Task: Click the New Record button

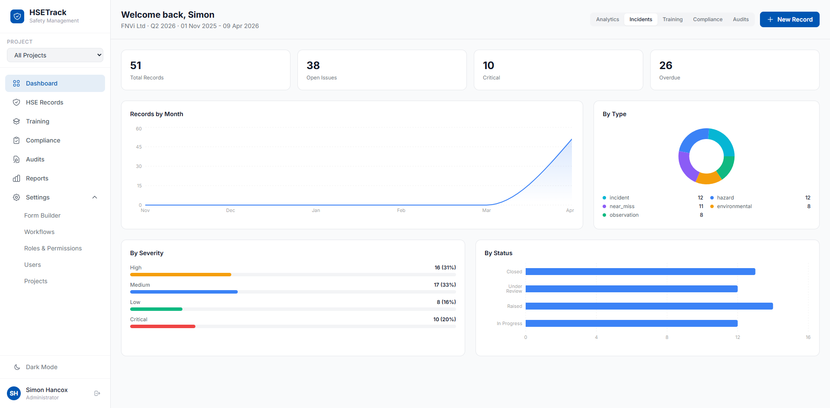Action: (789, 19)
